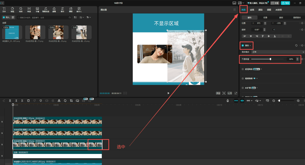The image size is (305, 165).
Task: Open the 特效 effects panel
Action: 21,10
